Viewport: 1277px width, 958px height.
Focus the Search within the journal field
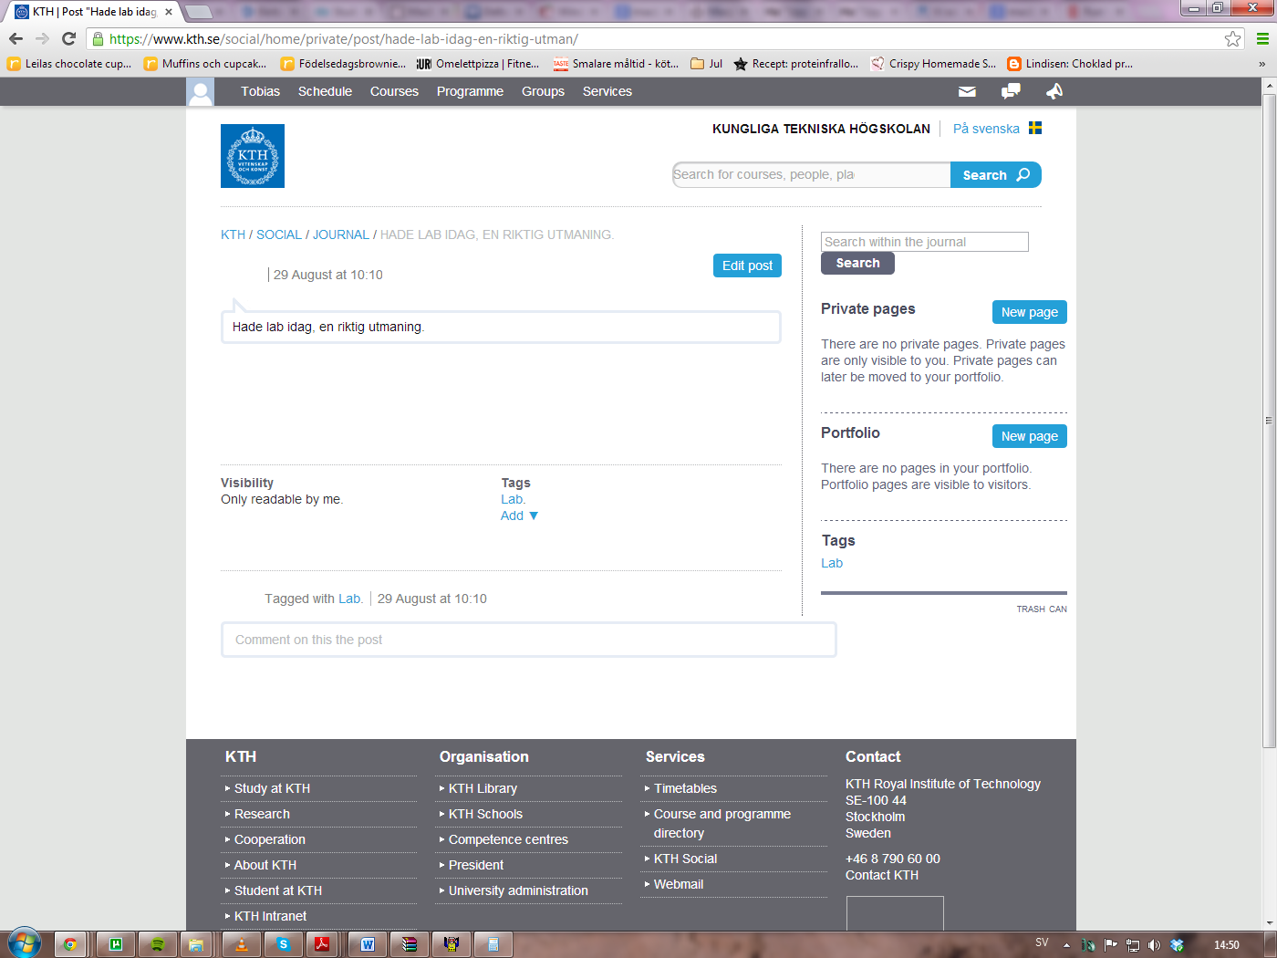(x=925, y=242)
